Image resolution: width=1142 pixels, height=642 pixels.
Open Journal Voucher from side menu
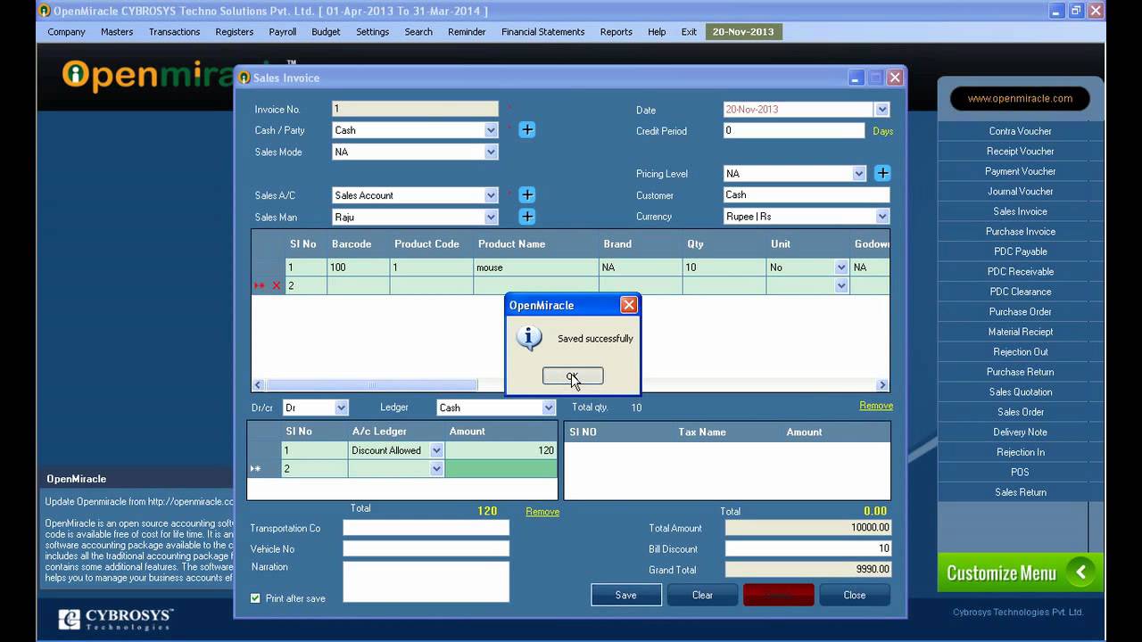pyautogui.click(x=1020, y=192)
